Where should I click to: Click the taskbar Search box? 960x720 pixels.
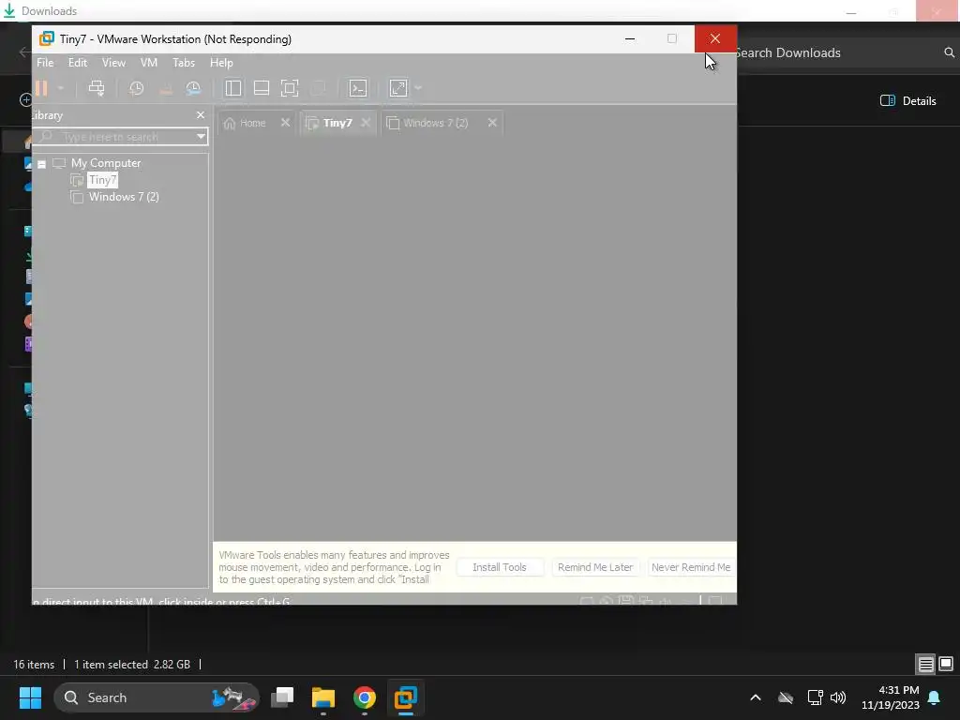pos(157,697)
